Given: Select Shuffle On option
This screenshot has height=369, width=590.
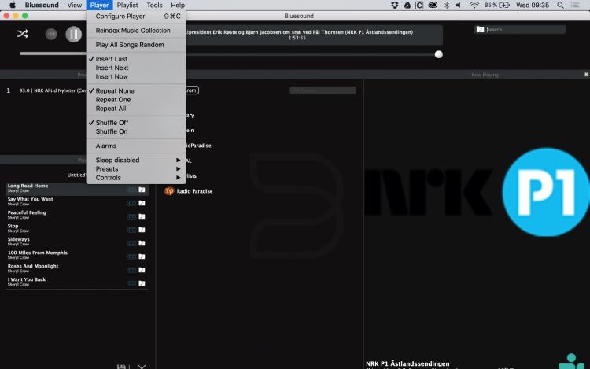Looking at the screenshot, I should [x=136, y=131].
